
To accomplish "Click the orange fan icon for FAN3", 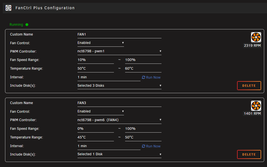I will [x=256, y=105].
